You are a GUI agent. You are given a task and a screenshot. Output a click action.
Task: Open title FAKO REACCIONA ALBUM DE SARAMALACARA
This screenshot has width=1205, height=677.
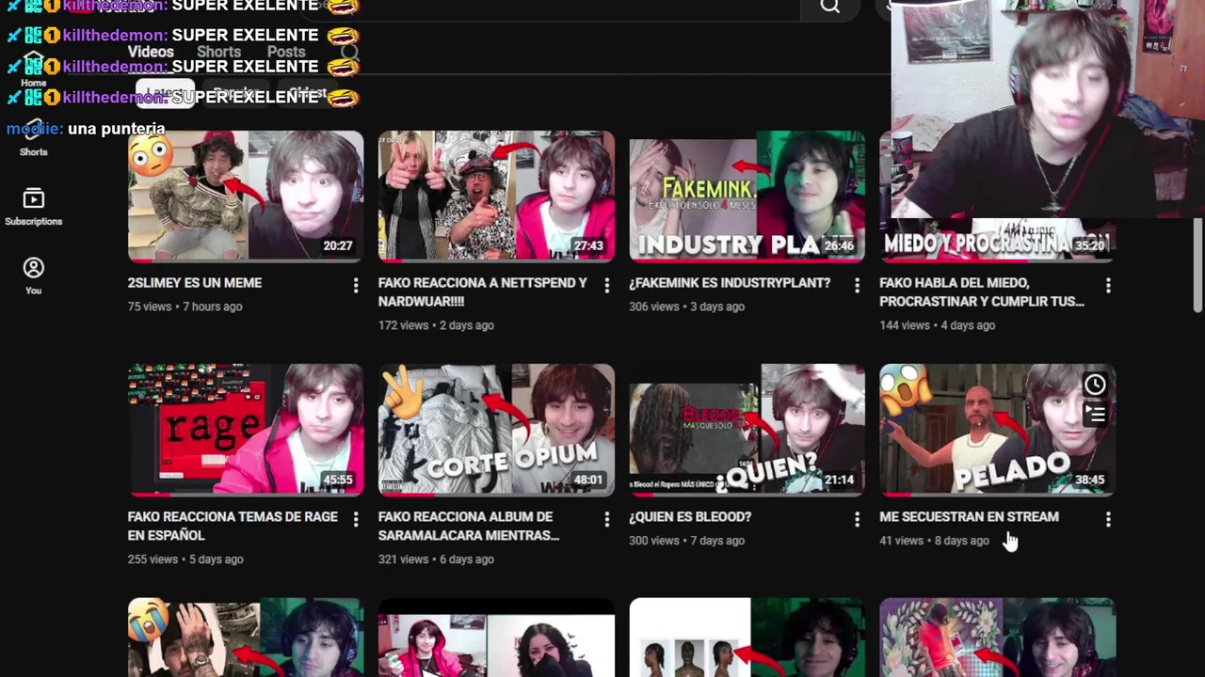tap(469, 526)
